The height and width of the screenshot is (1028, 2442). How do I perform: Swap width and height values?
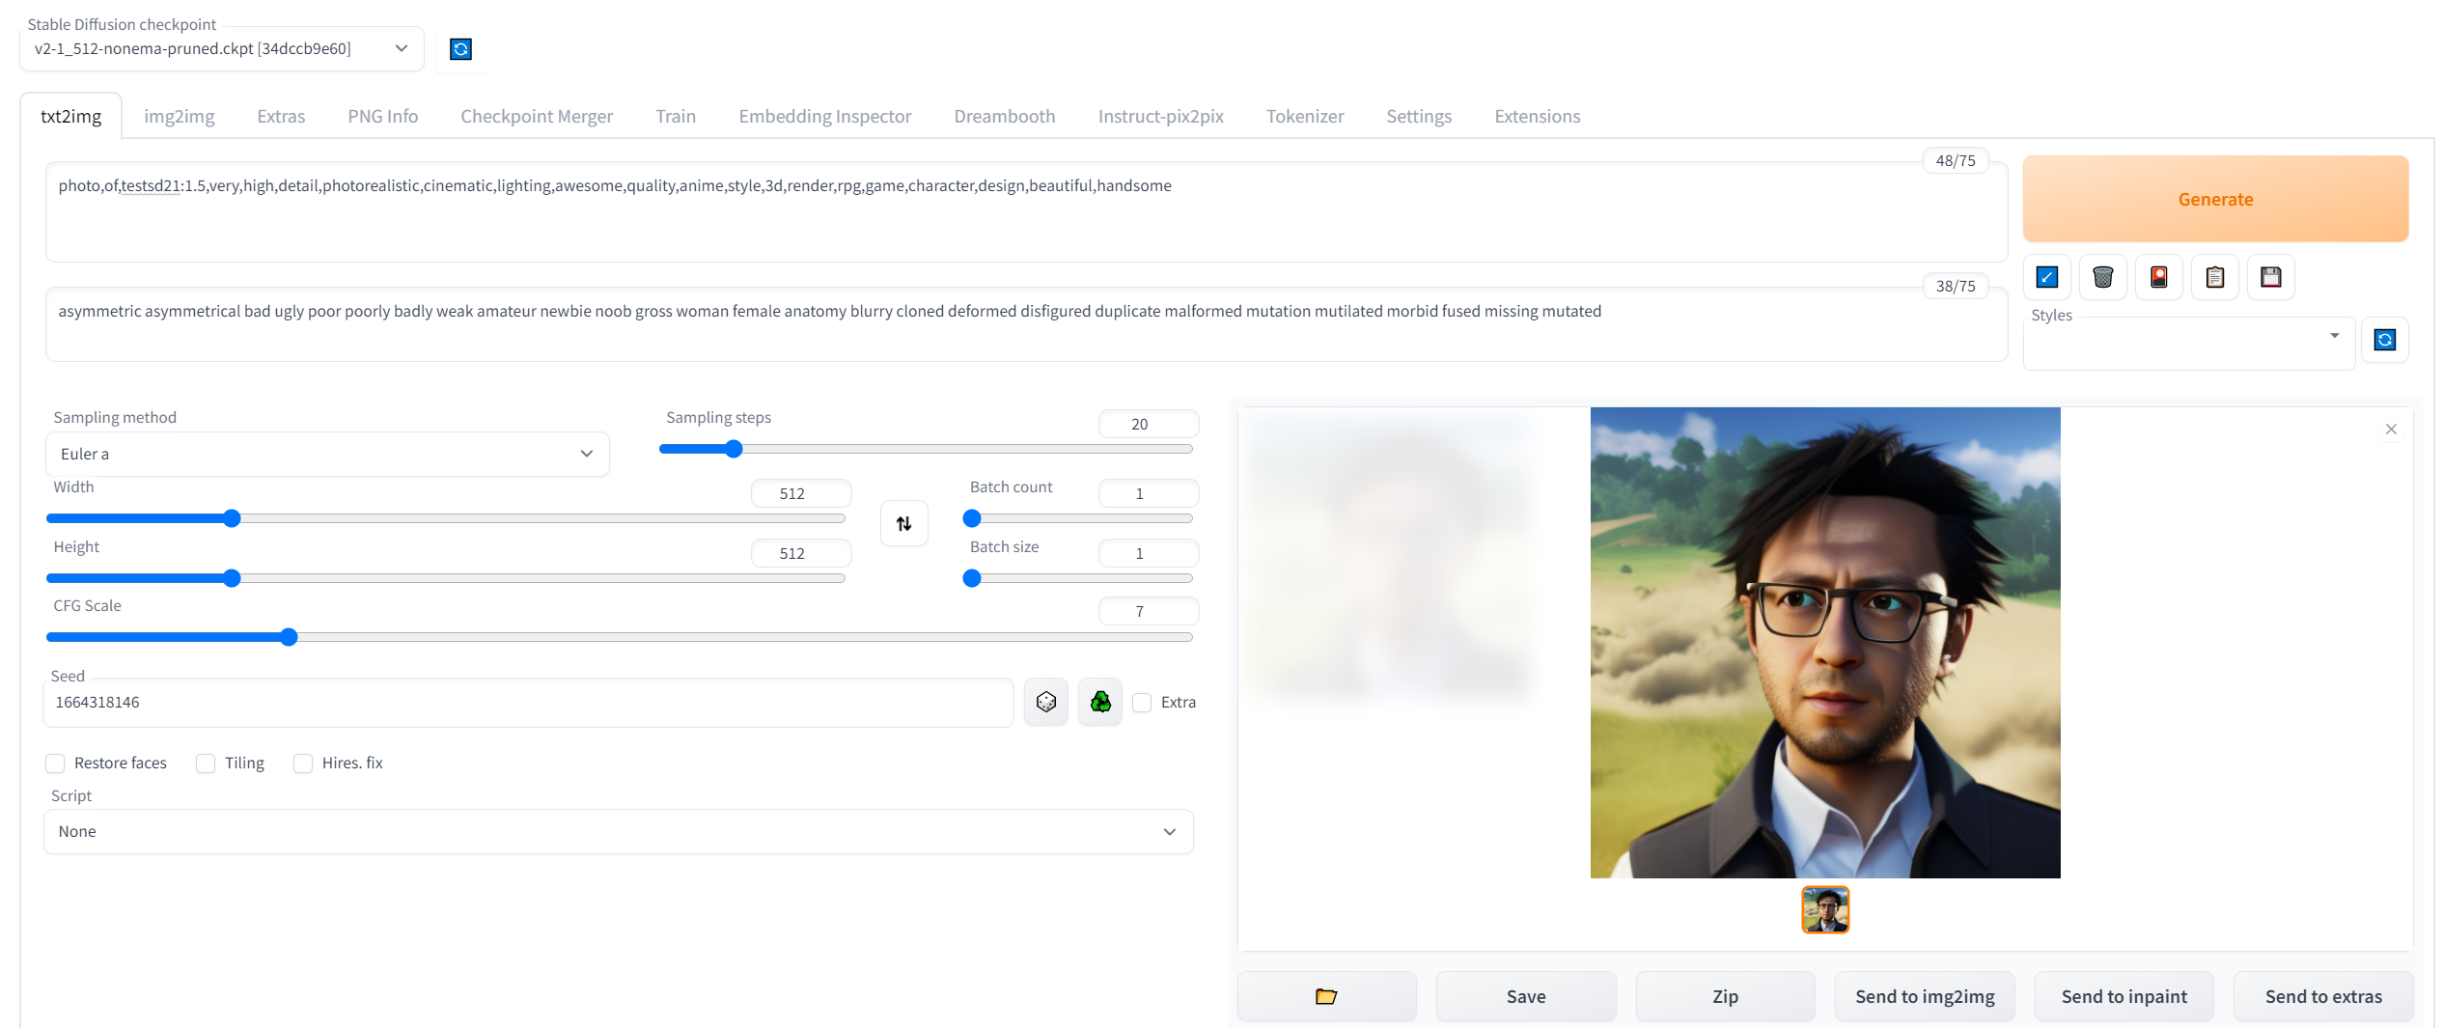coord(903,523)
